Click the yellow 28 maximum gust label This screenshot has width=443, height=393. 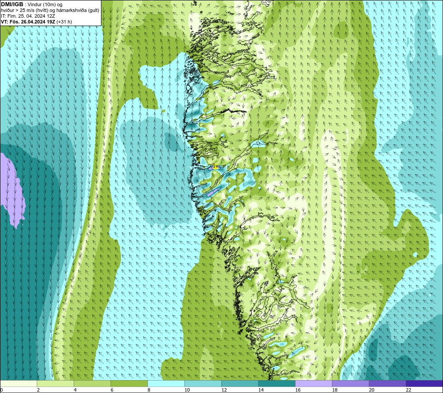tap(216, 167)
